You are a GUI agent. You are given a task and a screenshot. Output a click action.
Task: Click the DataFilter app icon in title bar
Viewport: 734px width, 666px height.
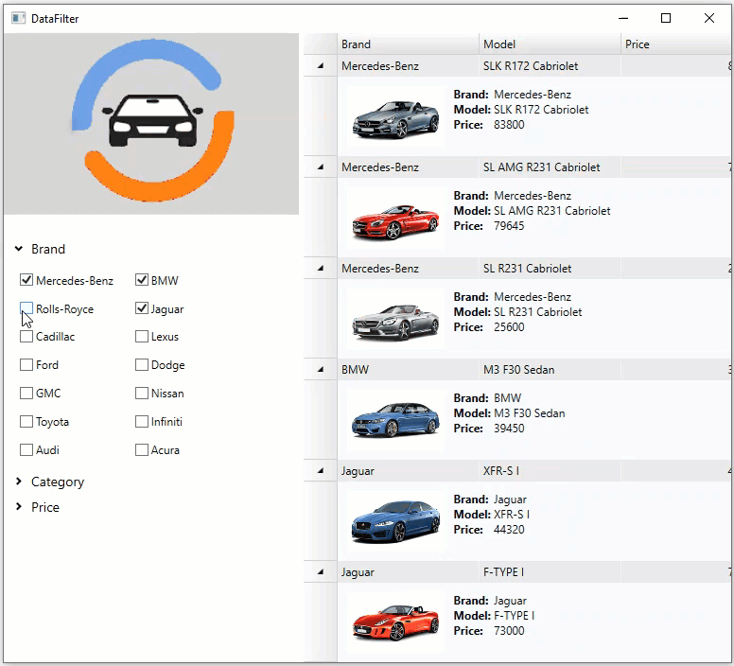tap(18, 18)
